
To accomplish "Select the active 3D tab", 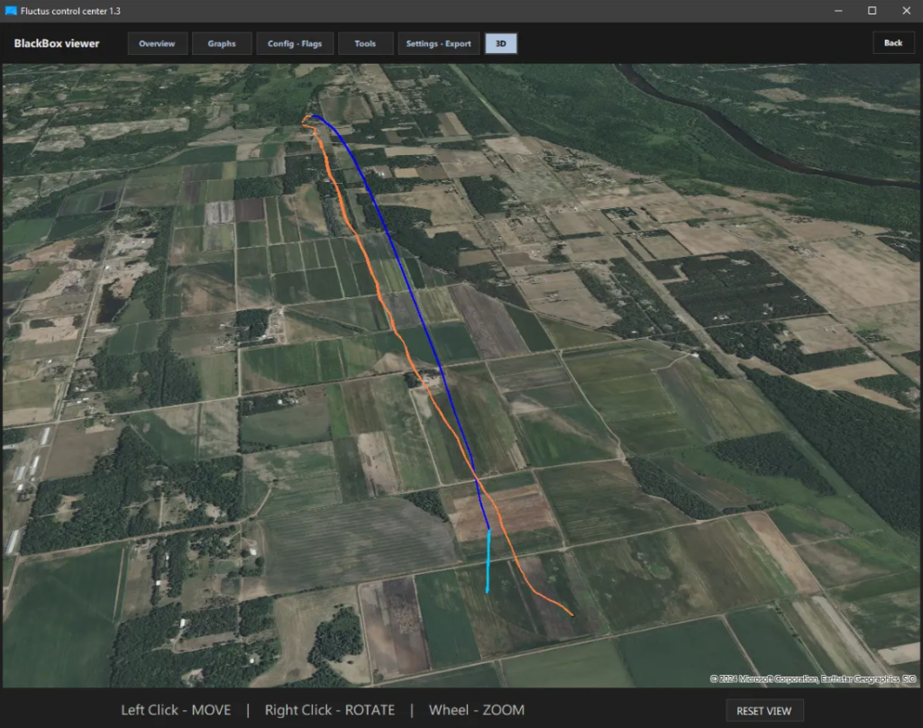I will pyautogui.click(x=500, y=43).
